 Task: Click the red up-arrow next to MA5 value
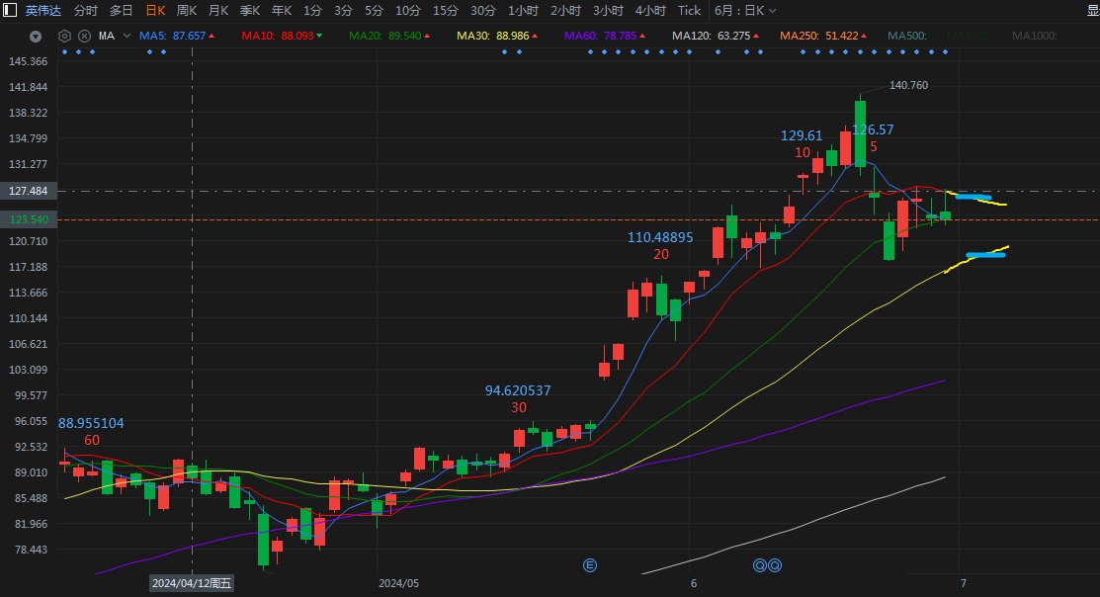(212, 36)
